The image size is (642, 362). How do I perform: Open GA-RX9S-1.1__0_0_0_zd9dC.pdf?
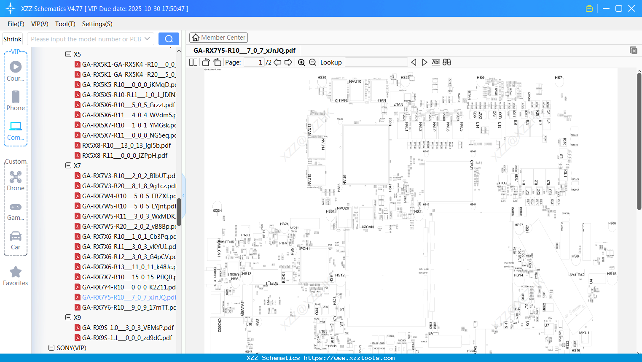(124, 338)
